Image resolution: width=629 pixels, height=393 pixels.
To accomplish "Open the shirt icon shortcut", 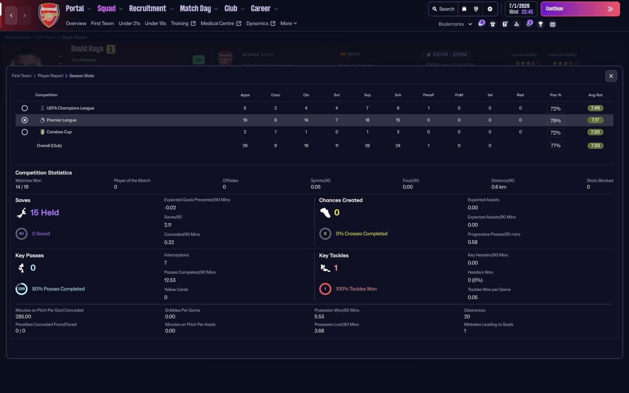I will (493, 24).
